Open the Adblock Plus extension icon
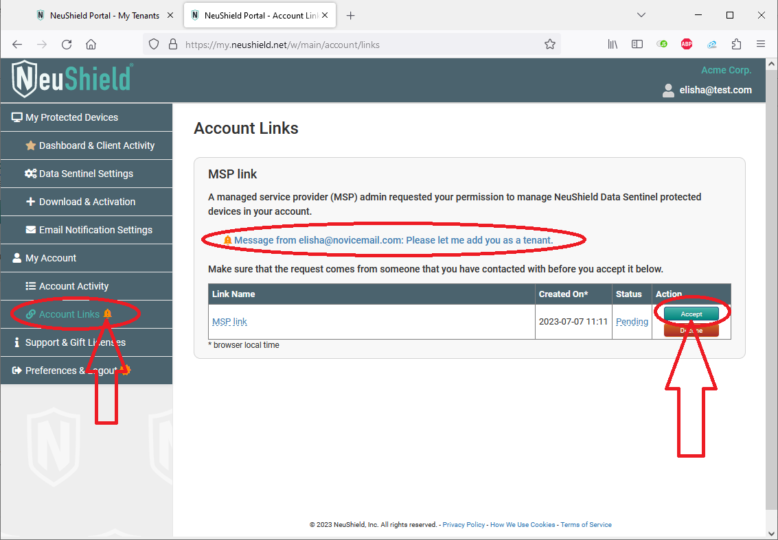 [x=687, y=45]
